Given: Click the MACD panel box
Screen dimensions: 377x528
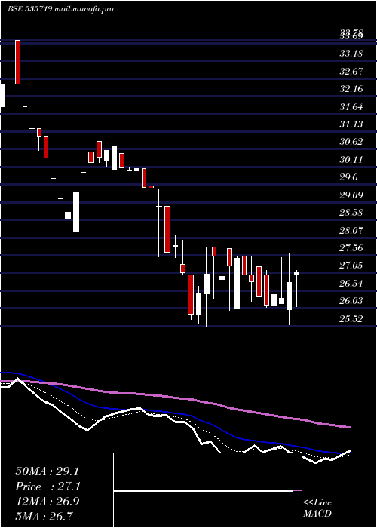Looking at the screenshot, I should (x=207, y=490).
